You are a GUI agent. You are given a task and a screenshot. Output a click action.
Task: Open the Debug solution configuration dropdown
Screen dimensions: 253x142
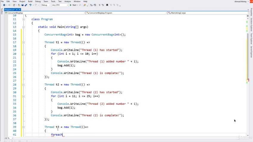point(46,5)
